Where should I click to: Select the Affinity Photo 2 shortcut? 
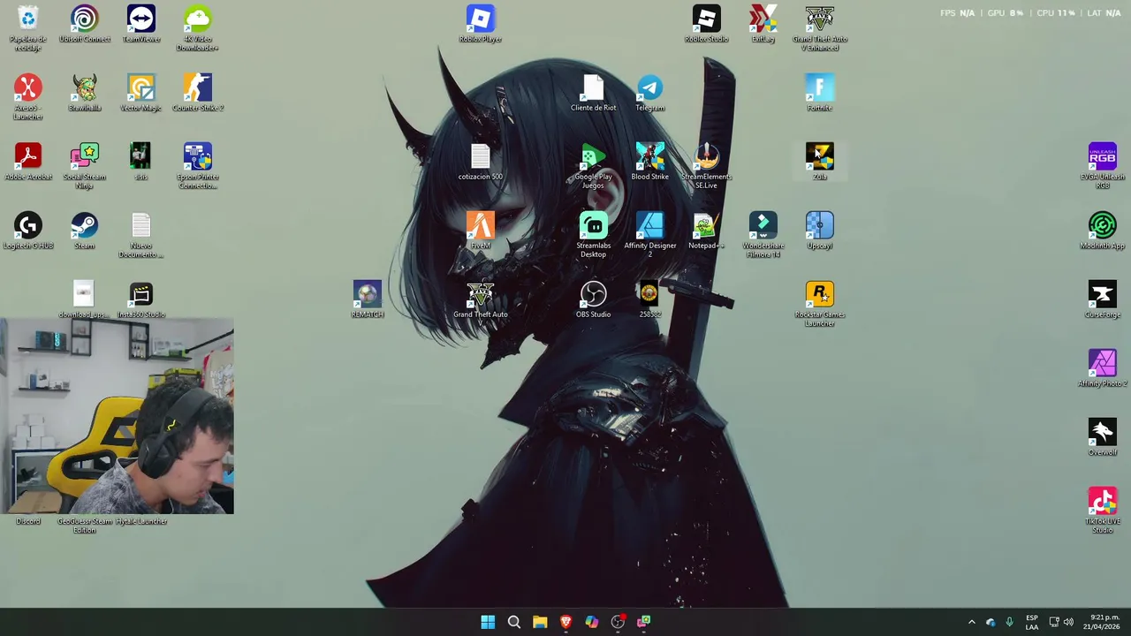(x=1103, y=368)
